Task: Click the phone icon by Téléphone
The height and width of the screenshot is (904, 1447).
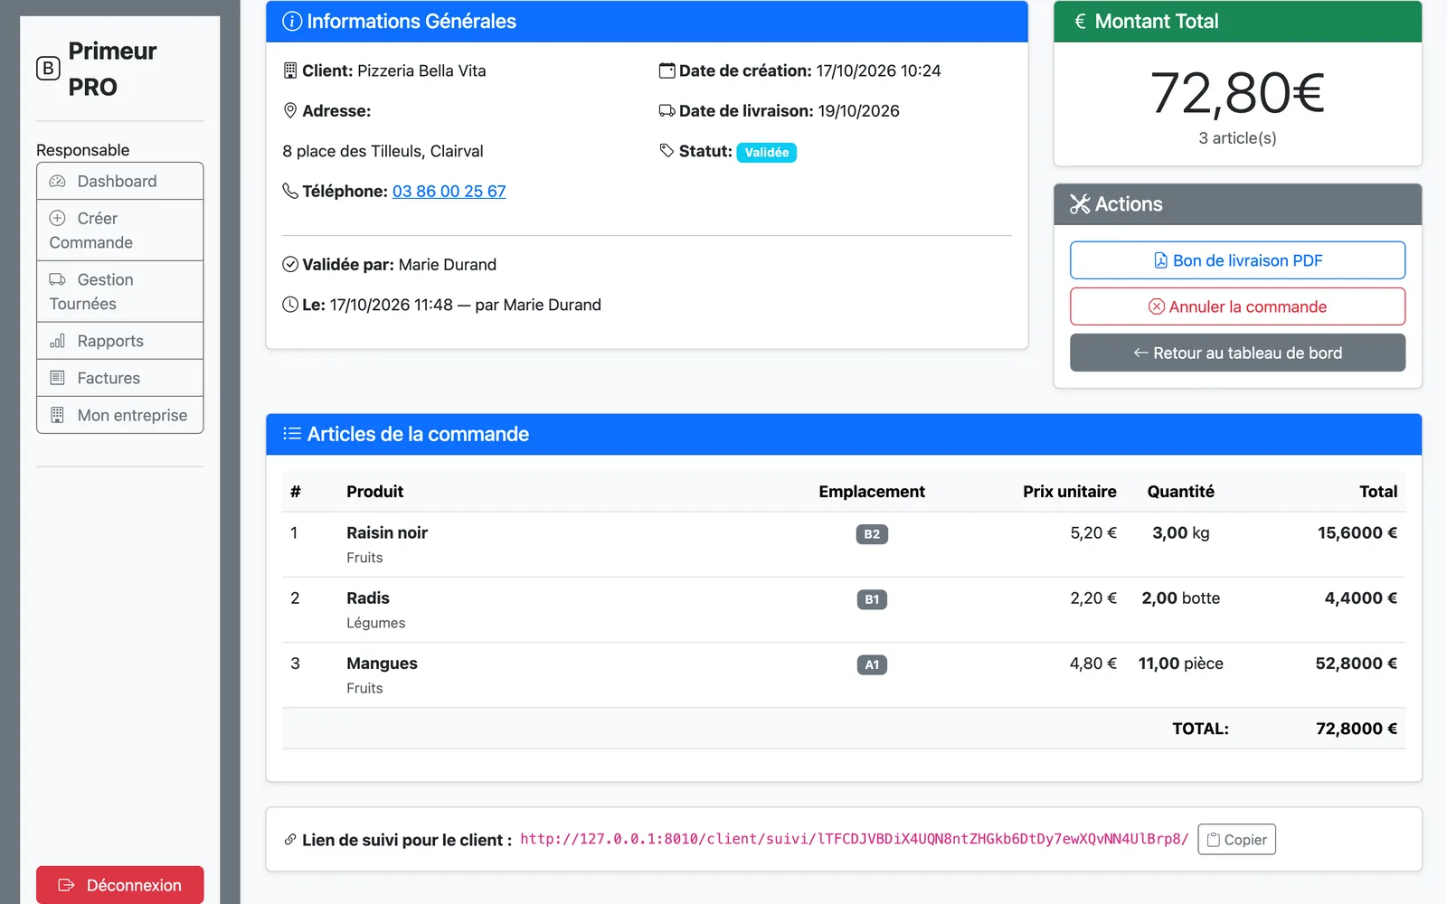Action: coord(290,191)
